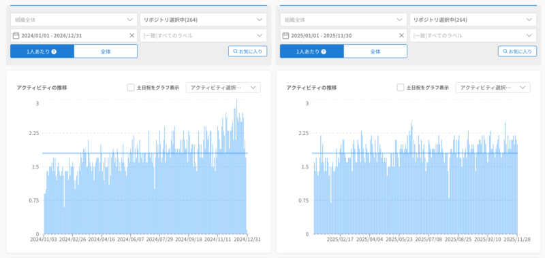Viewport: 545px width, 258px height.
Task: Click help icon on 1人あたり in 2024 panel
Action: pos(54,52)
